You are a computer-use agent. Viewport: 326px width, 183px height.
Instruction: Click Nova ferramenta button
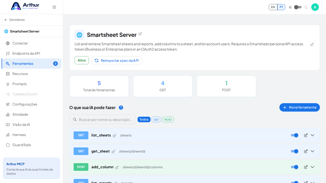tap(300, 107)
